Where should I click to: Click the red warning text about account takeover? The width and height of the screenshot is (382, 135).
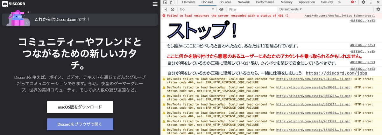point(265,56)
